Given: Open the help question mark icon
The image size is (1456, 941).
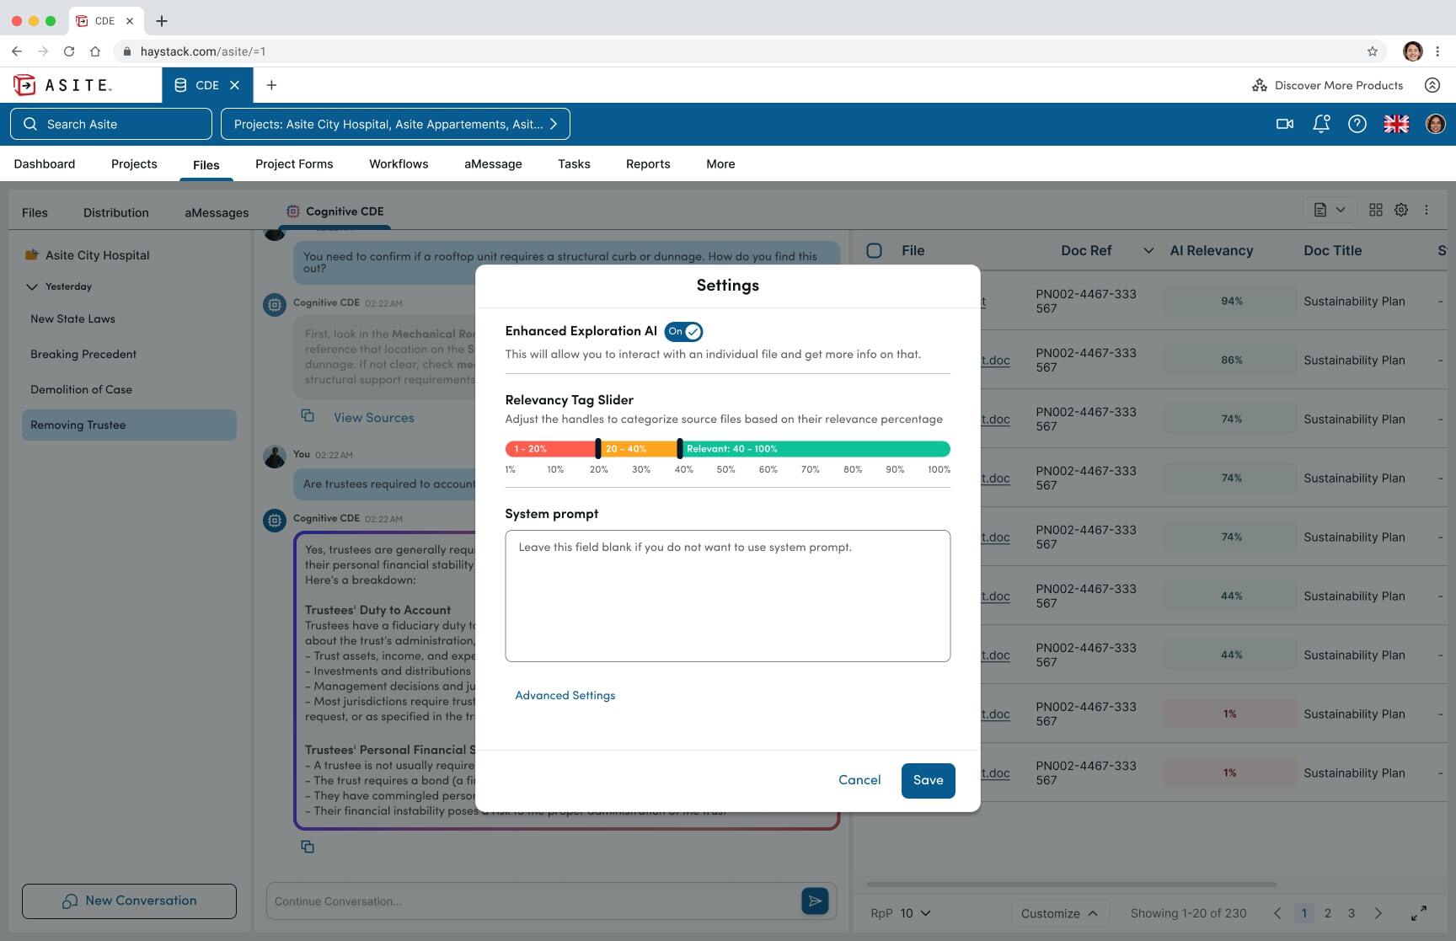Looking at the screenshot, I should (1357, 124).
